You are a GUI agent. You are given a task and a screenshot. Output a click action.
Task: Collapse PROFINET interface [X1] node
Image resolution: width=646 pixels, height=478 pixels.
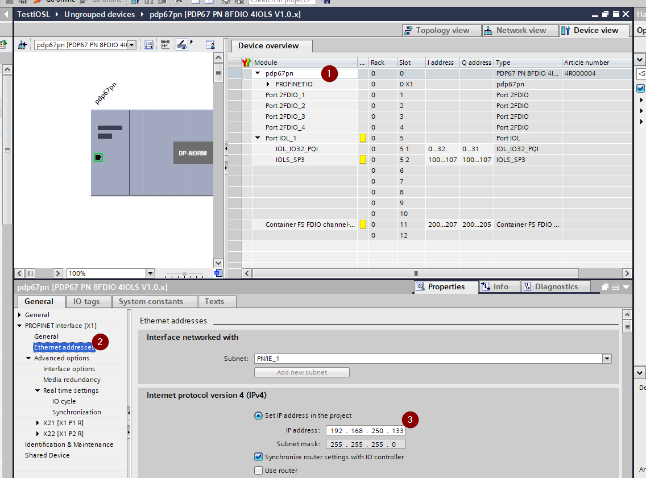[19, 325]
